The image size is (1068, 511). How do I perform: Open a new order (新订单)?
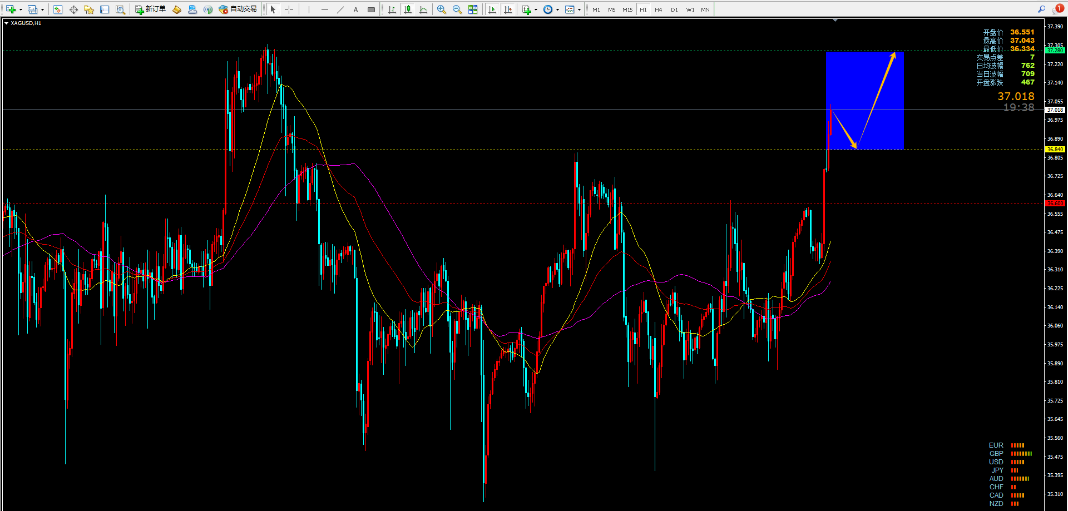pos(151,9)
